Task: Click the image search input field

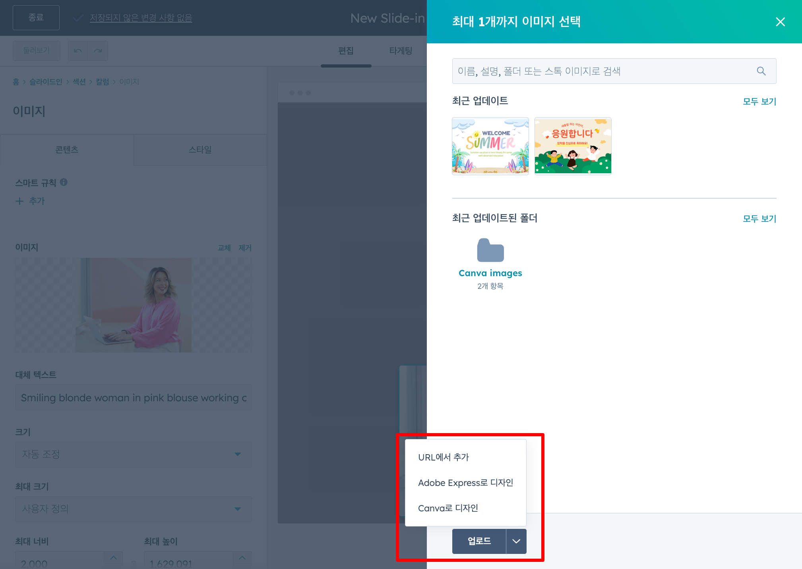Action: pos(614,71)
